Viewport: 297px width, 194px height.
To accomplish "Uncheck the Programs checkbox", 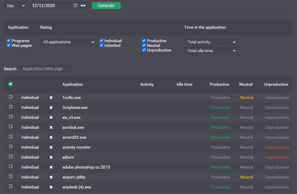I will [8, 40].
